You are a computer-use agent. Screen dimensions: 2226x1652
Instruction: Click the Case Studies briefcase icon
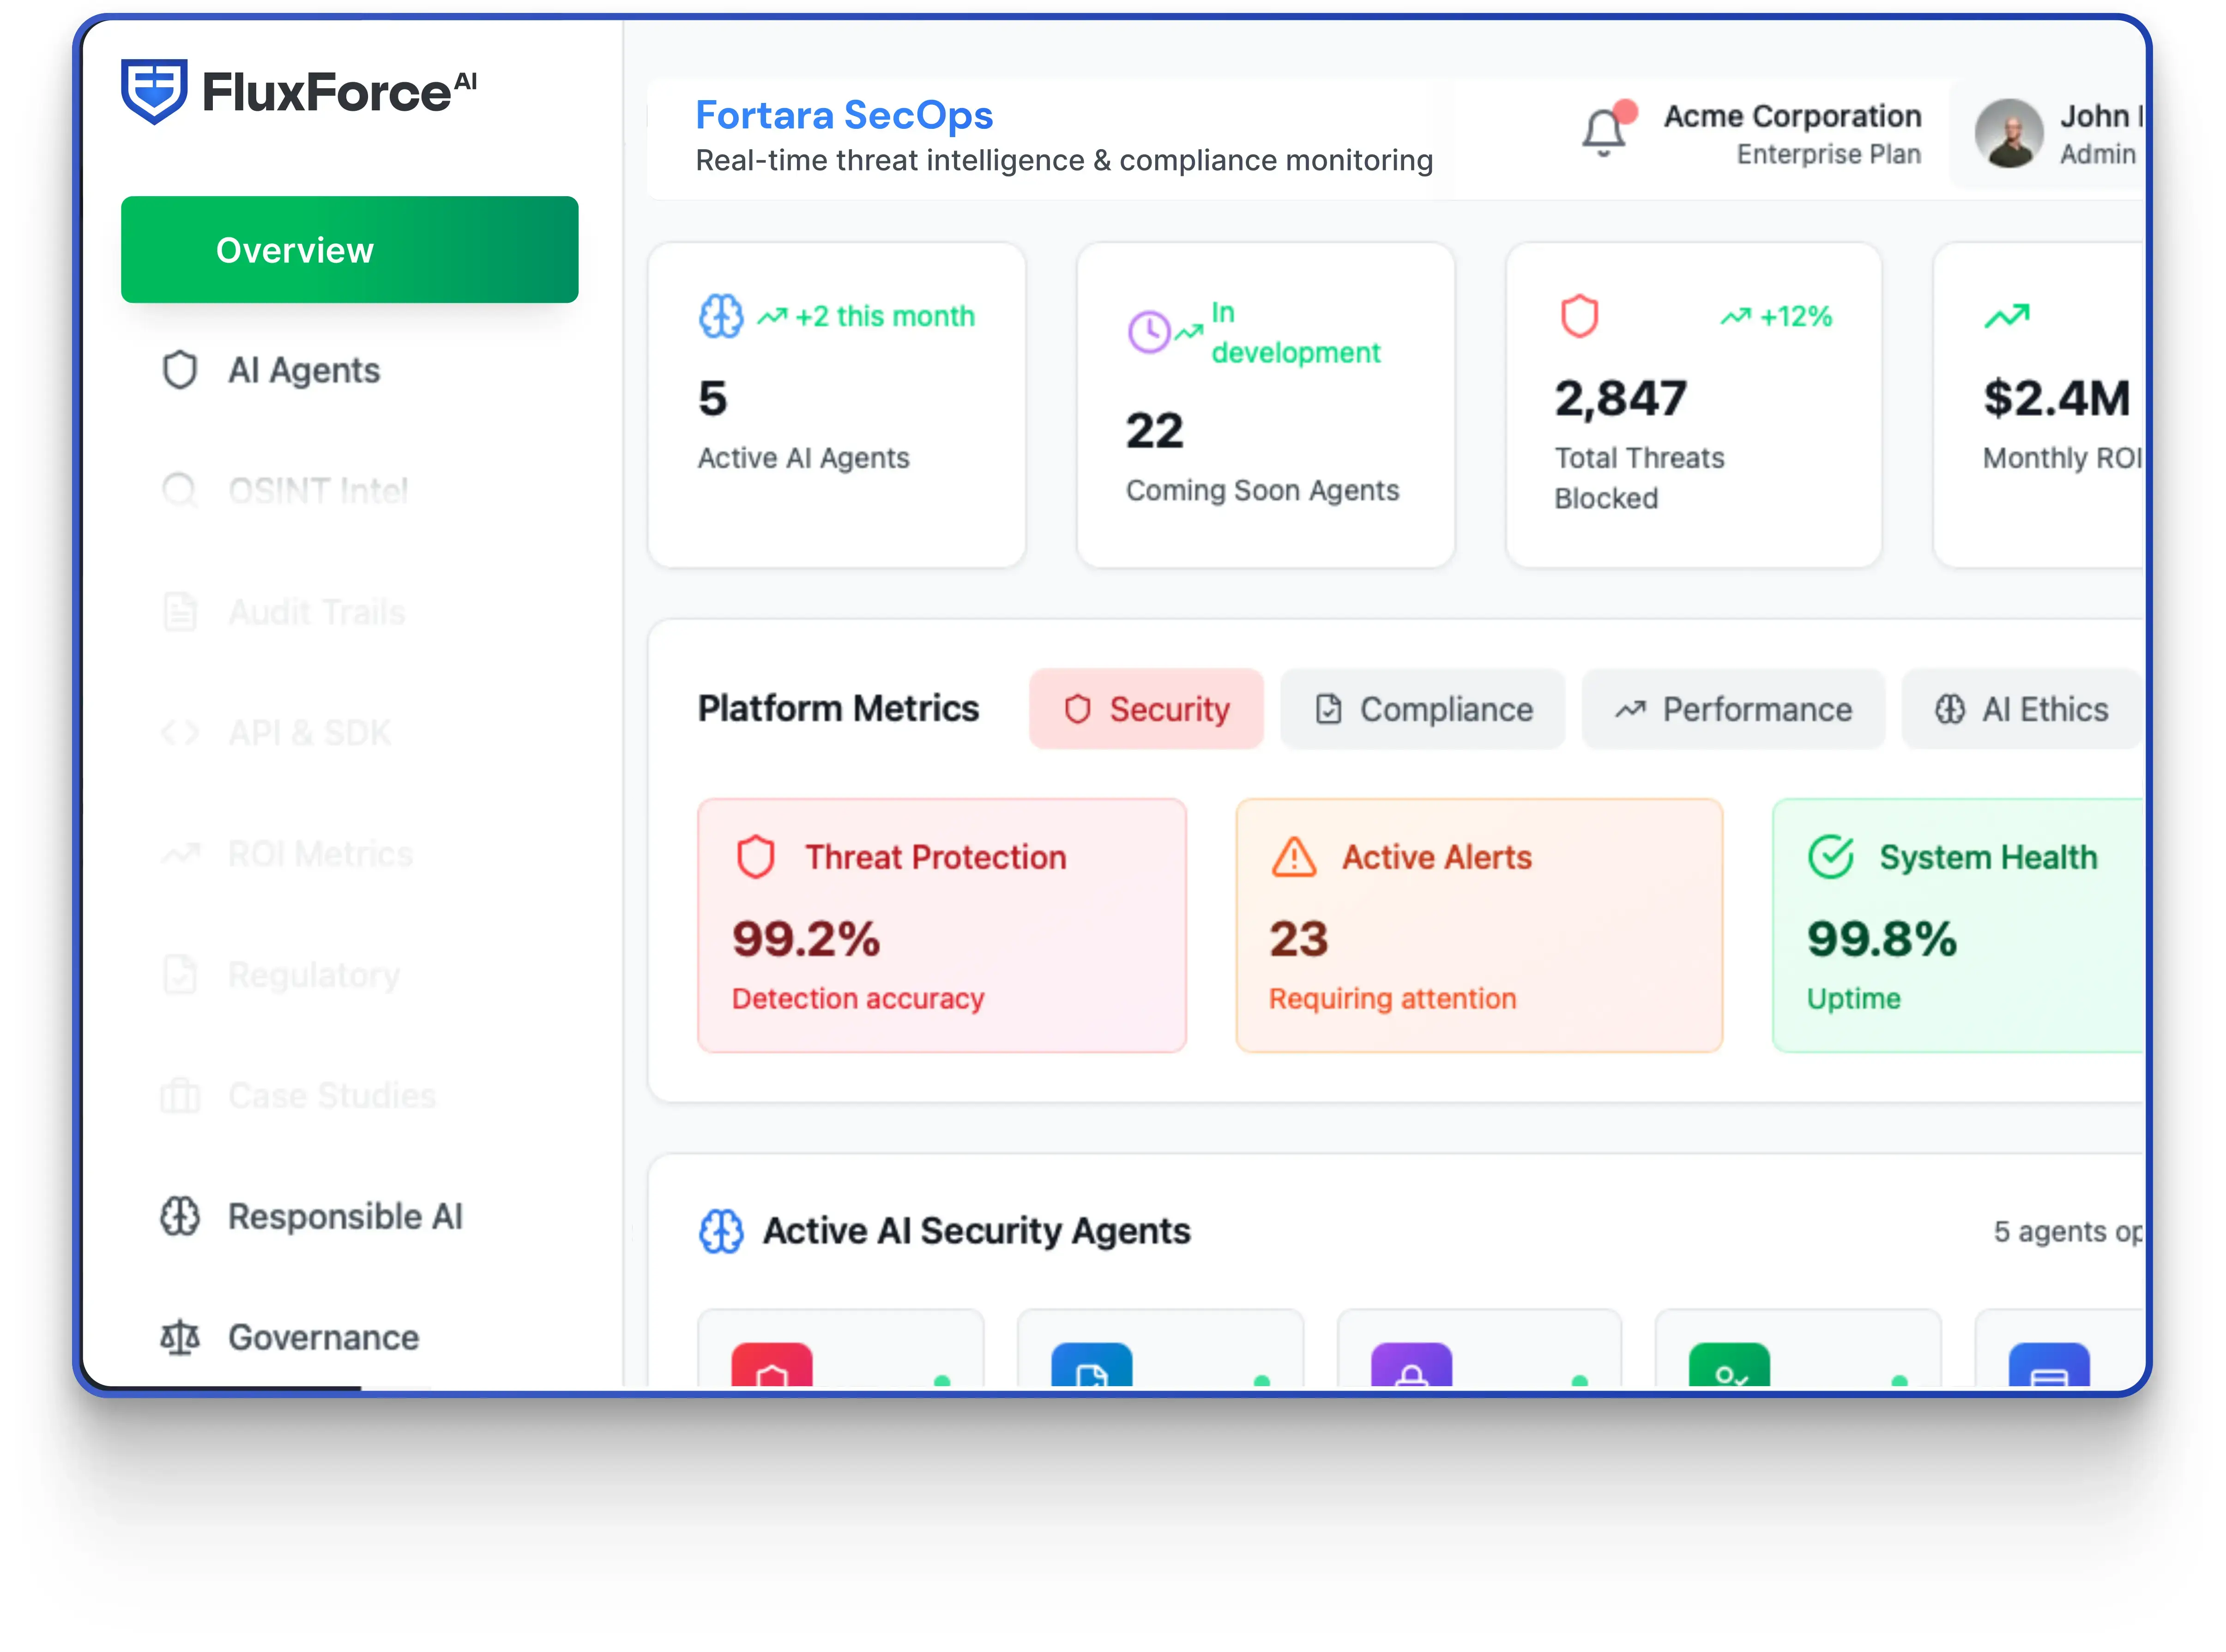[180, 1096]
